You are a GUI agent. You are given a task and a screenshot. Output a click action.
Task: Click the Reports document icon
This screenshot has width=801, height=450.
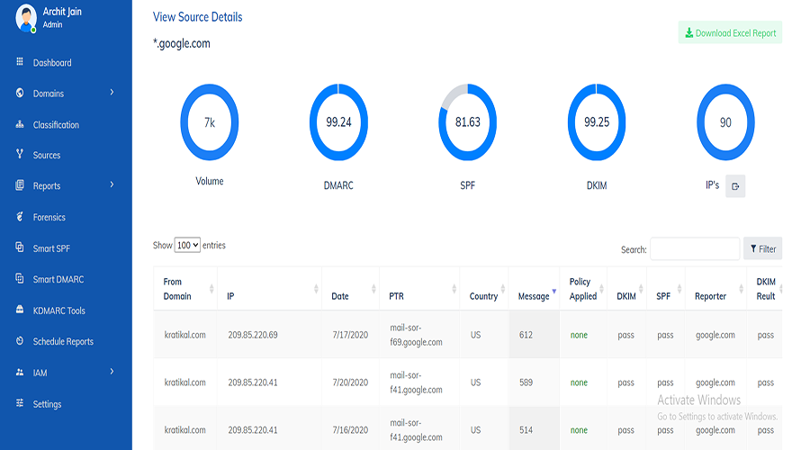[x=20, y=184]
